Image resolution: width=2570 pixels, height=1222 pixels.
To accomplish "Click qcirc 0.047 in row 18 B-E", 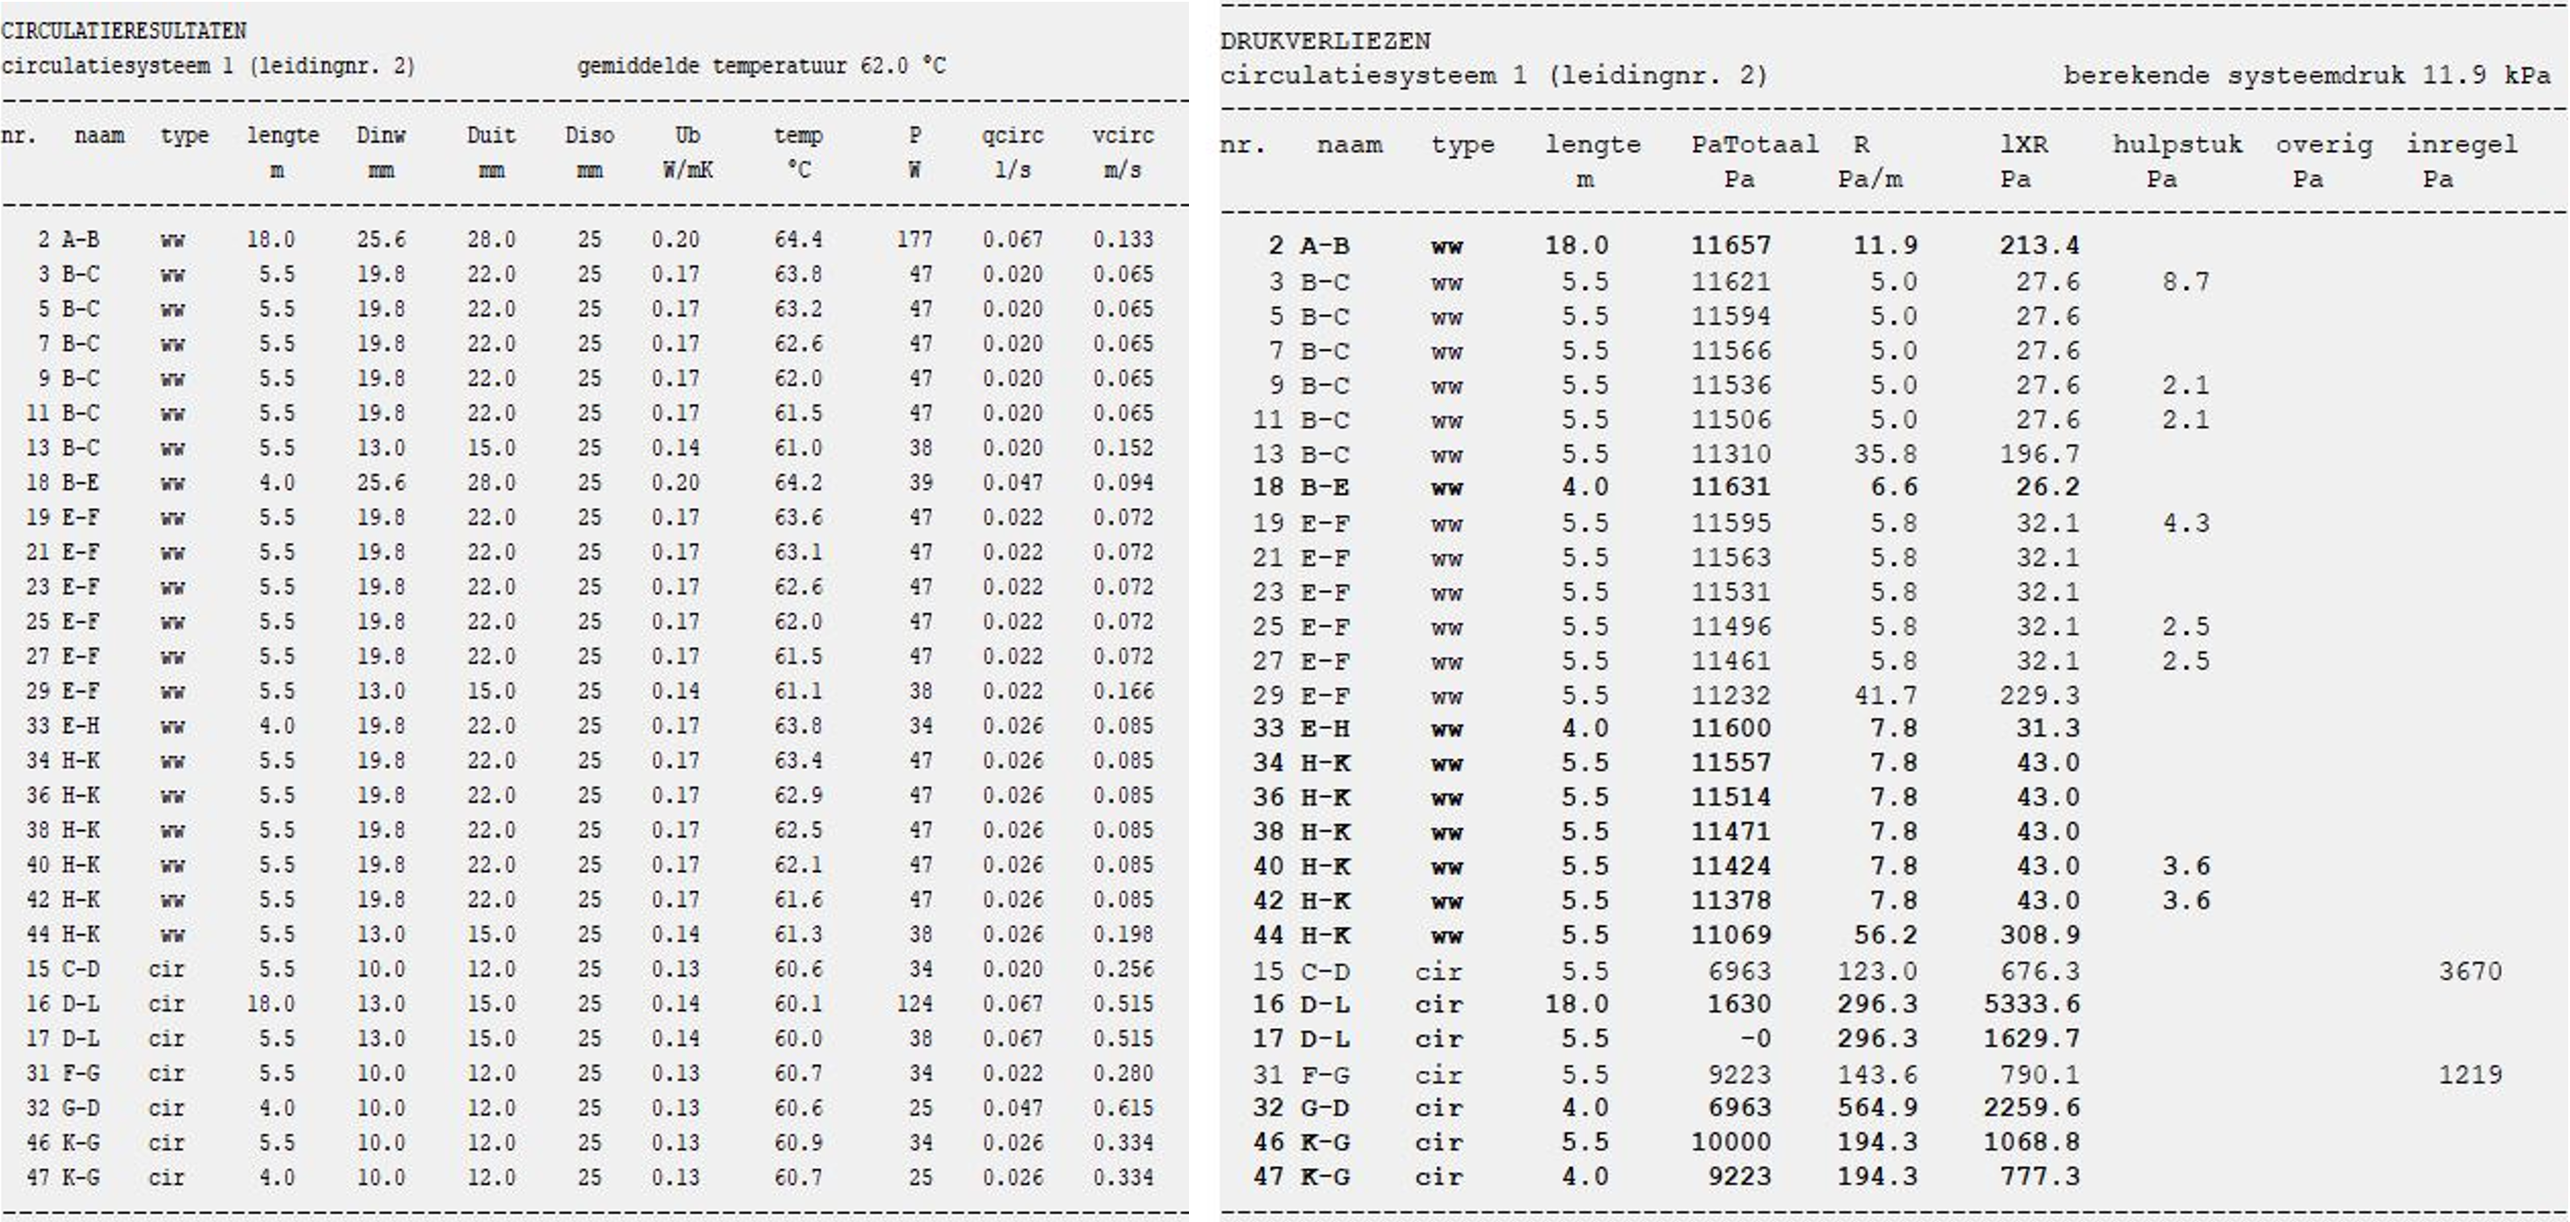I will coord(1012,483).
